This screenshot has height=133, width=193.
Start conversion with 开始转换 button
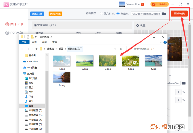(x=179, y=14)
